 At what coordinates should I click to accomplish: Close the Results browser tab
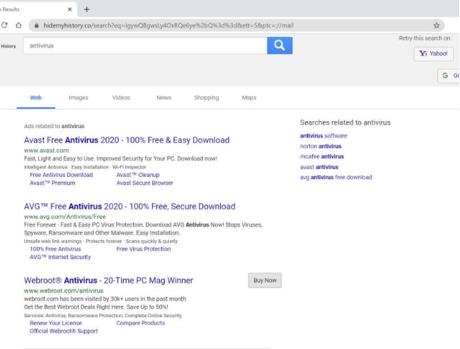point(69,9)
